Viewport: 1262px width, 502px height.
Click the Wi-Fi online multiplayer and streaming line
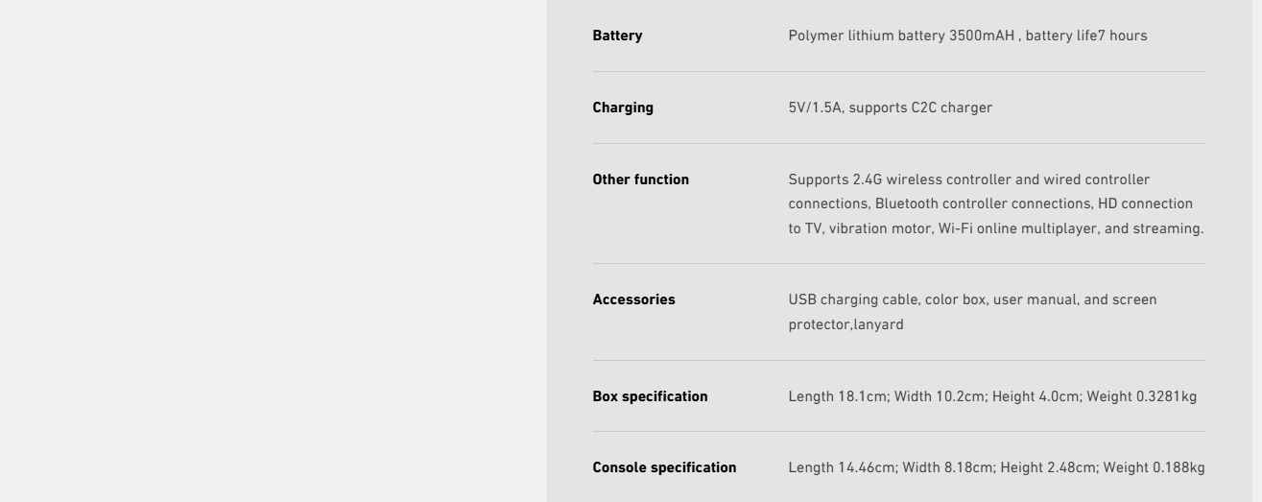pos(996,228)
